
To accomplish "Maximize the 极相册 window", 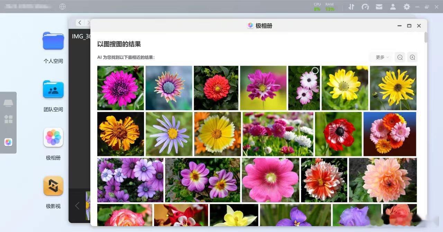I will click(x=409, y=26).
